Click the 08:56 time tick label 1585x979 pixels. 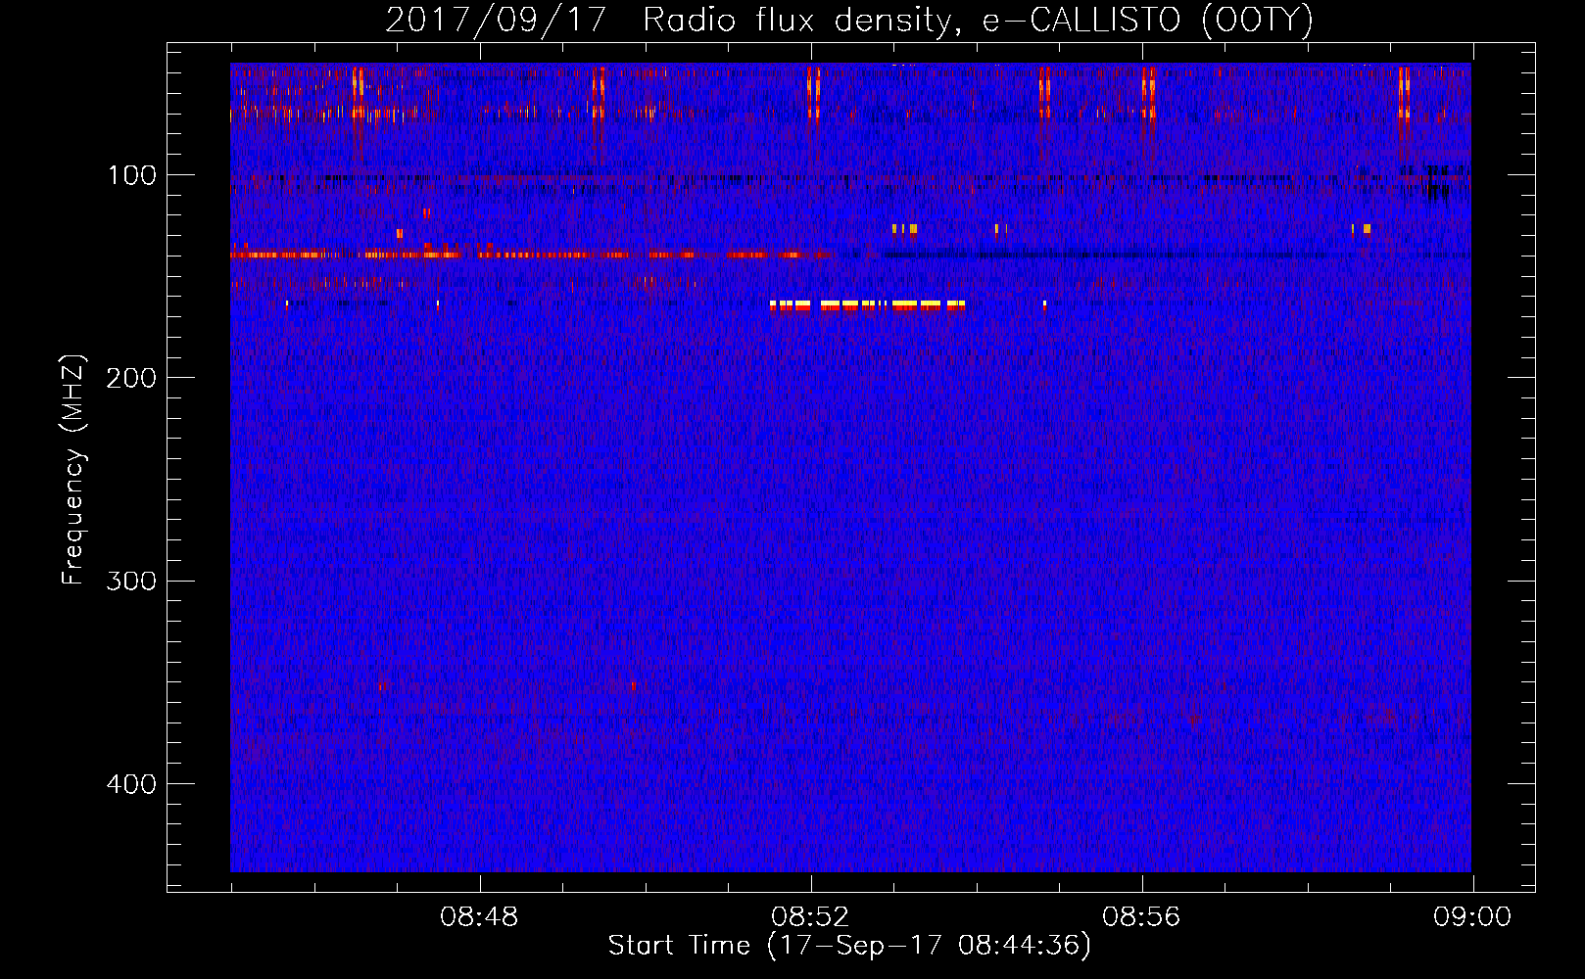pos(1141,917)
